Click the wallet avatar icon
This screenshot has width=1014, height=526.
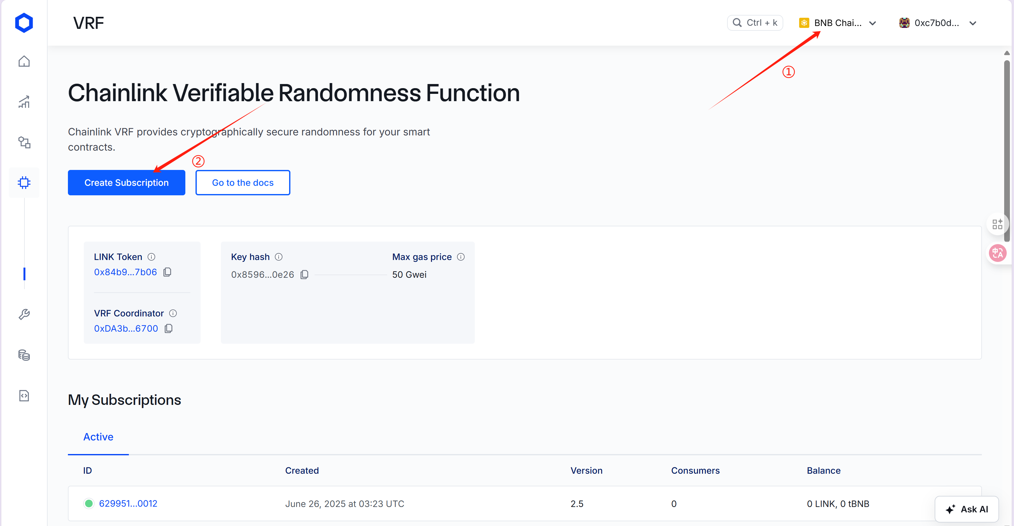pyautogui.click(x=905, y=23)
